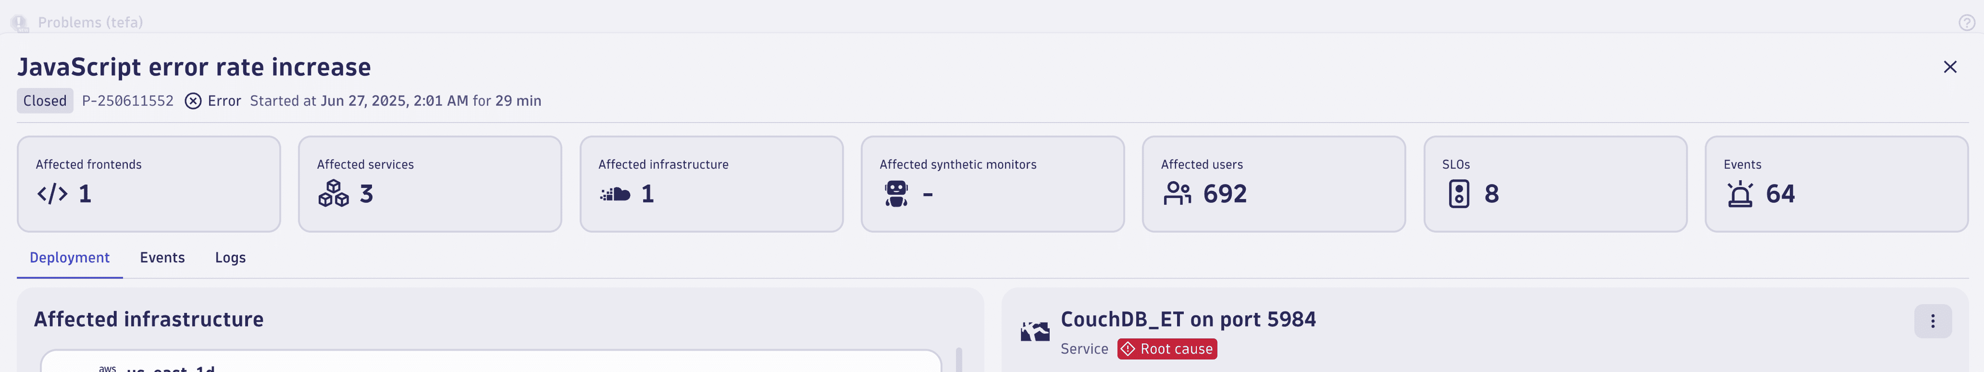The image size is (1984, 372).
Task: Select the Deployment tab
Action: (69, 257)
